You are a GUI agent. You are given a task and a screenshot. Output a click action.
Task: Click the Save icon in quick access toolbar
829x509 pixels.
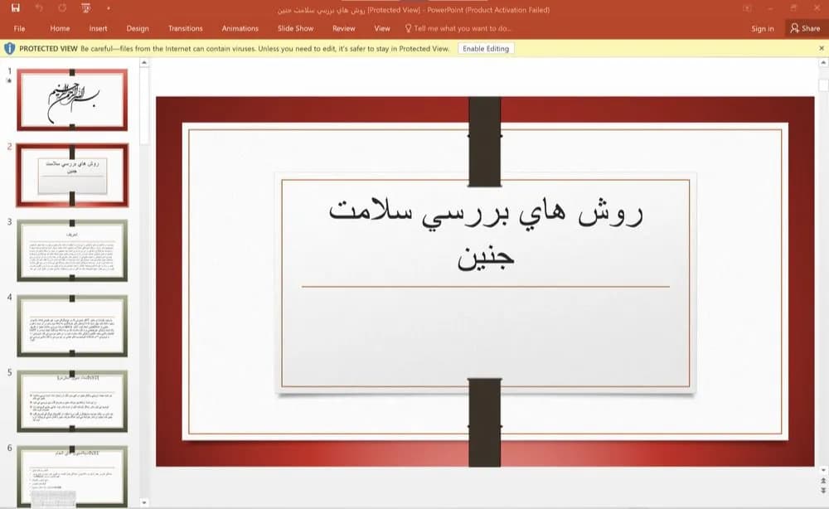tap(15, 8)
